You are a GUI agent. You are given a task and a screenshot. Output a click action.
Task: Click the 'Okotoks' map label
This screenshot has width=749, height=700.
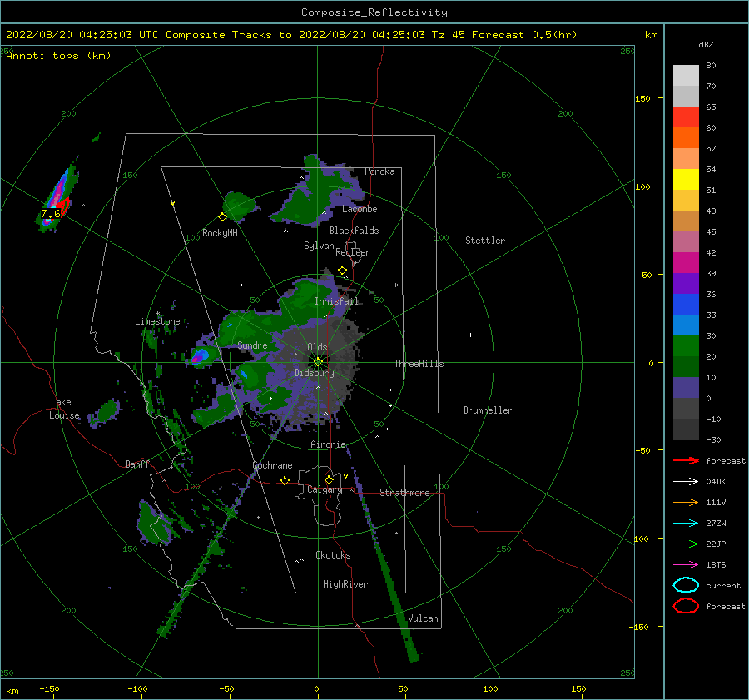point(333,554)
